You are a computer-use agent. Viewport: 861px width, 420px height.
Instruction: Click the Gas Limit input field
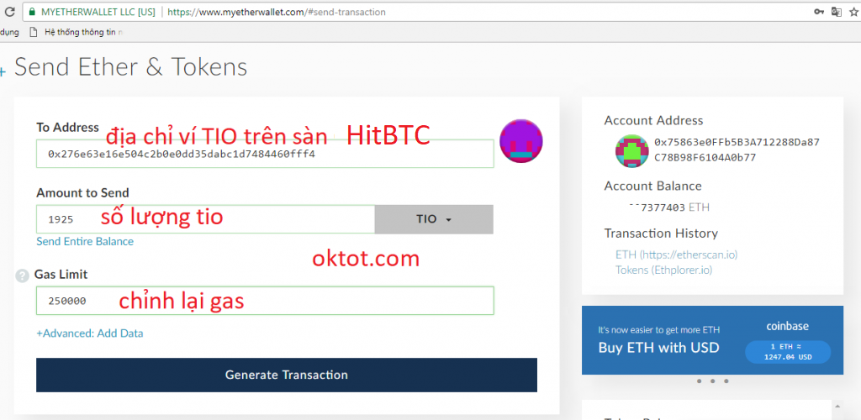coord(265,301)
